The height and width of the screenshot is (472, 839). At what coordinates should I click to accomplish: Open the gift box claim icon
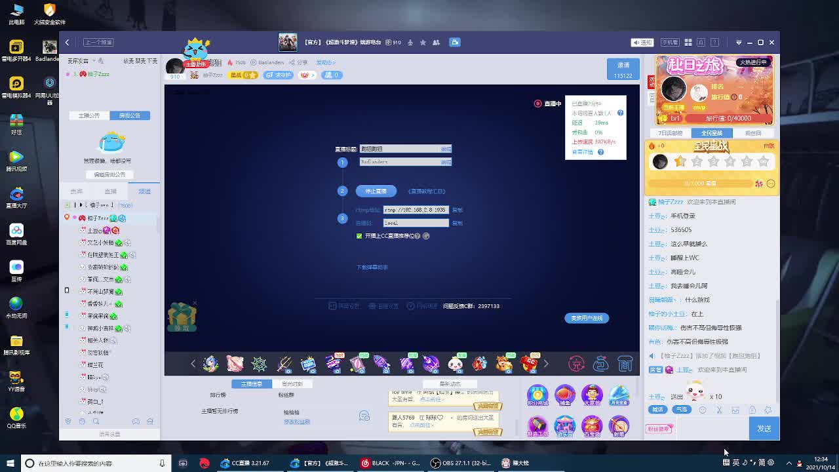(182, 317)
